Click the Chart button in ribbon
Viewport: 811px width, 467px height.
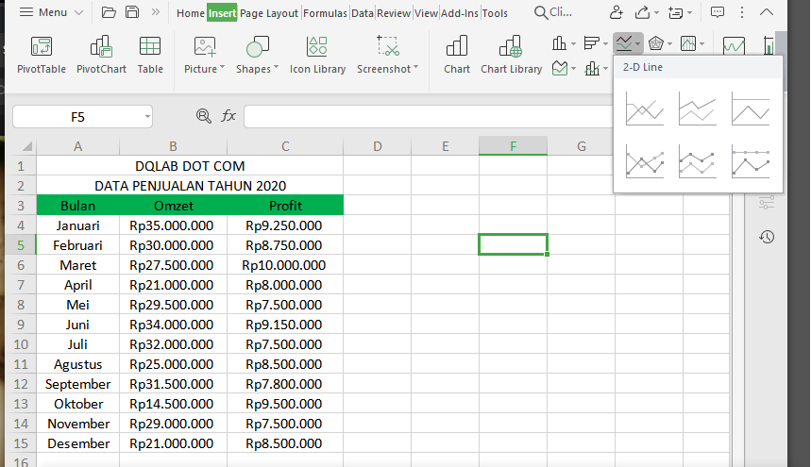[457, 55]
